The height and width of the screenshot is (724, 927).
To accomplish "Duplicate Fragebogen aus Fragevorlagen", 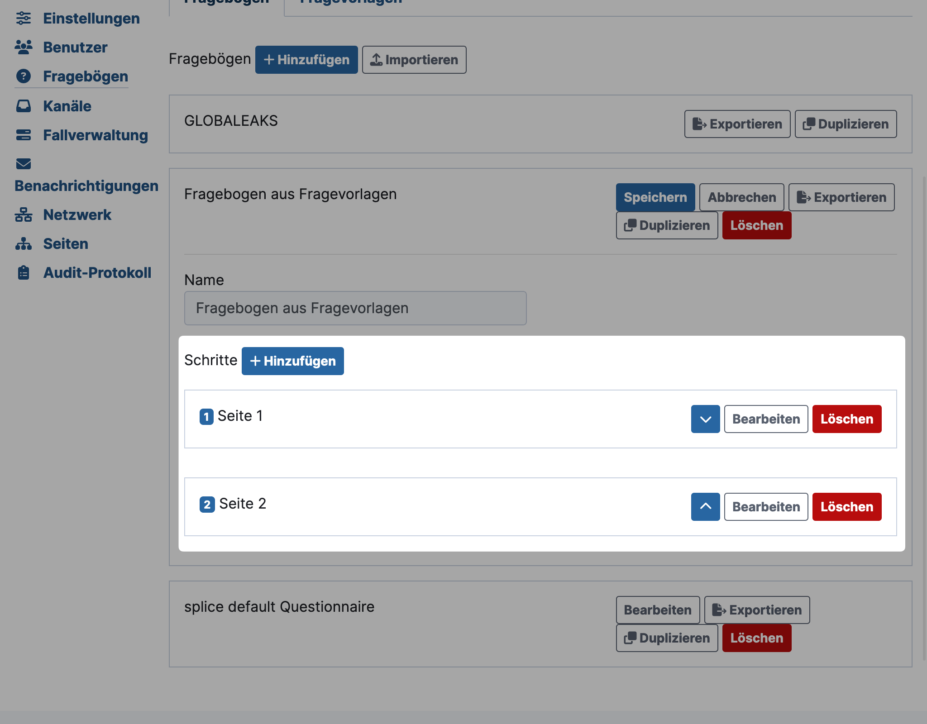I will click(x=667, y=225).
